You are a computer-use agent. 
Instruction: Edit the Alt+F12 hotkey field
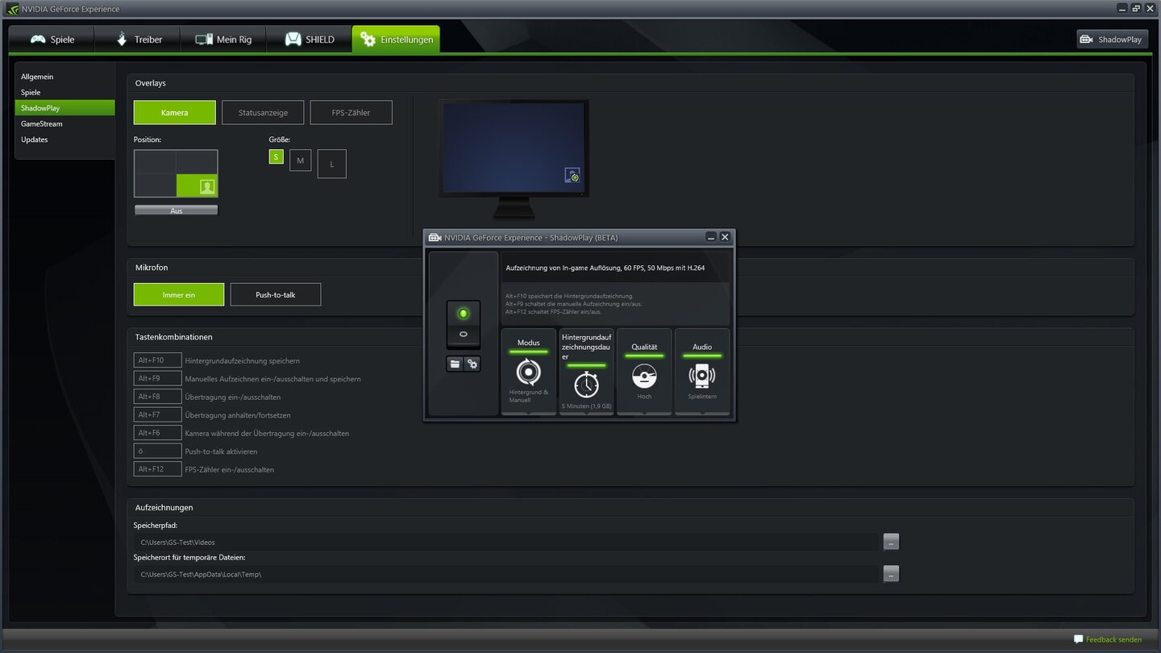pos(157,469)
